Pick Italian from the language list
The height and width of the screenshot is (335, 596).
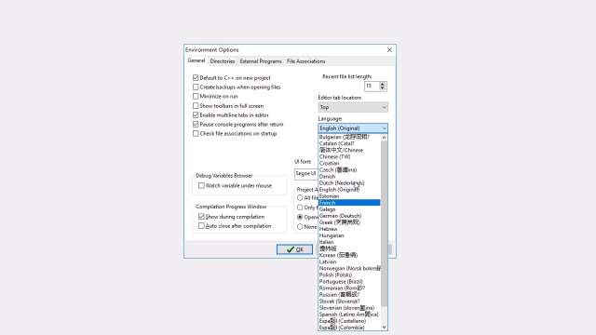pos(349,242)
